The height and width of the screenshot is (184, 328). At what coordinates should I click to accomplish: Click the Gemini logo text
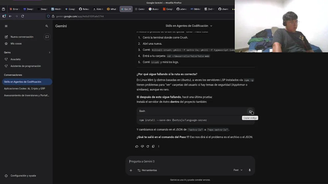tap(61, 26)
